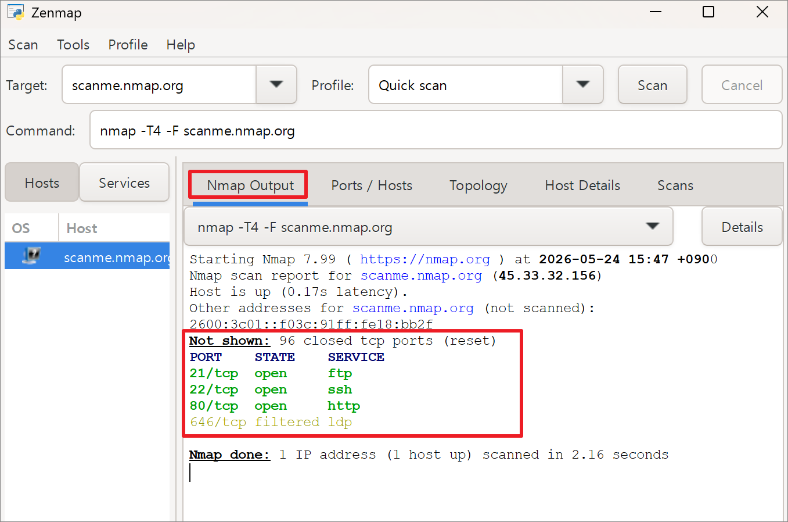Click the 21/tcp port entry
The image size is (788, 522).
[x=214, y=373]
